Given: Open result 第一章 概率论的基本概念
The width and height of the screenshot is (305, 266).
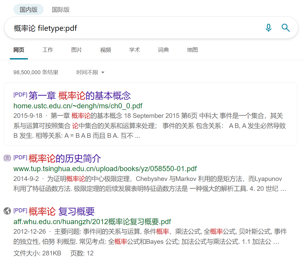Looking at the screenshot, I should click(x=80, y=96).
